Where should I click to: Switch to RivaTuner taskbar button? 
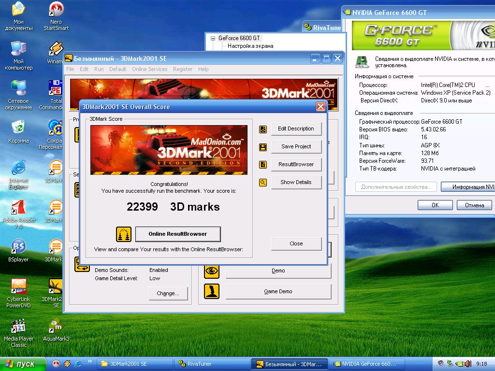pos(212,364)
